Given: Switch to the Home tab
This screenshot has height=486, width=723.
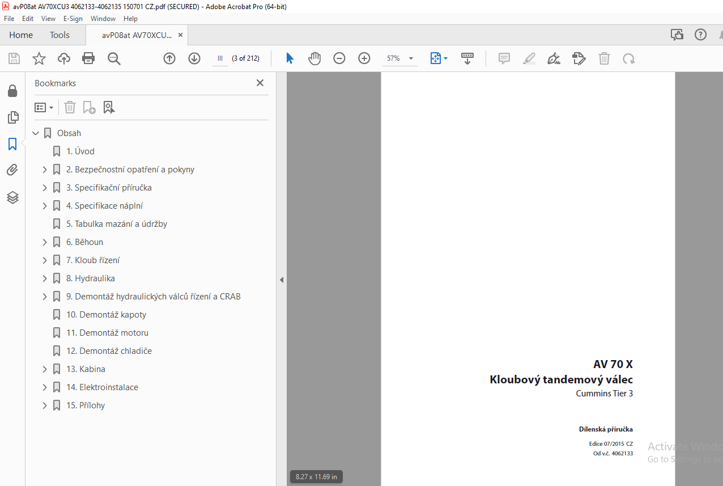Looking at the screenshot, I should point(21,35).
